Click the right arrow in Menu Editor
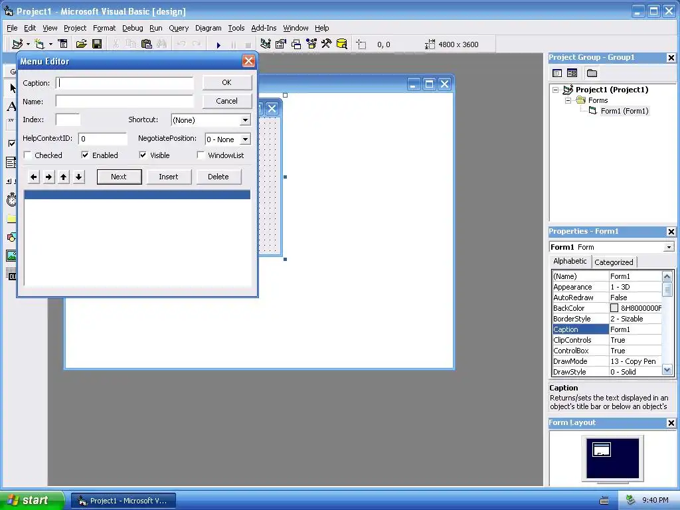 (x=49, y=177)
